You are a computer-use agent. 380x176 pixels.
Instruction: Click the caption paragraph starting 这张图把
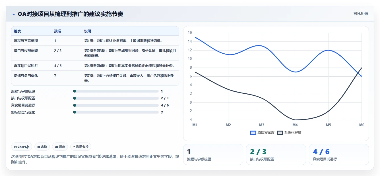coord(95,160)
